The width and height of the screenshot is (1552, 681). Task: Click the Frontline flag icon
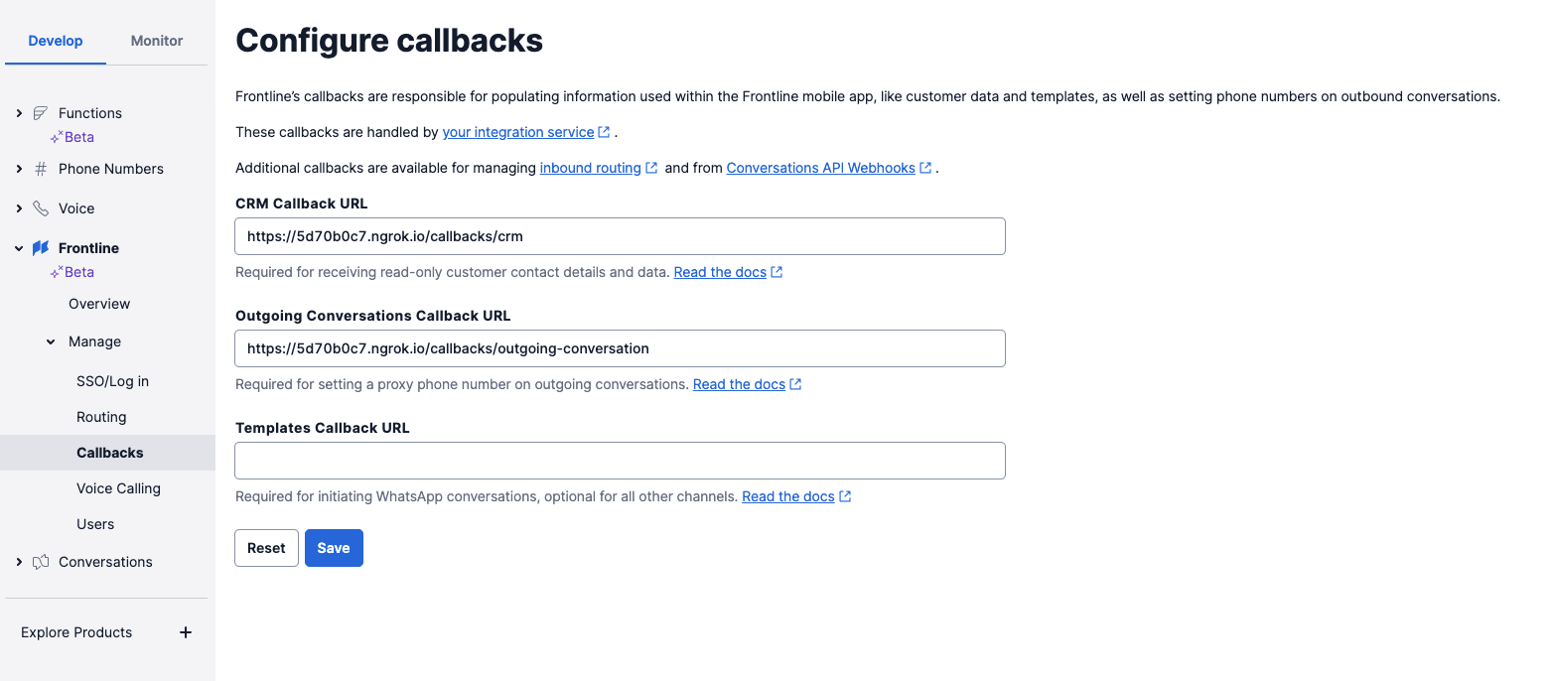point(40,247)
